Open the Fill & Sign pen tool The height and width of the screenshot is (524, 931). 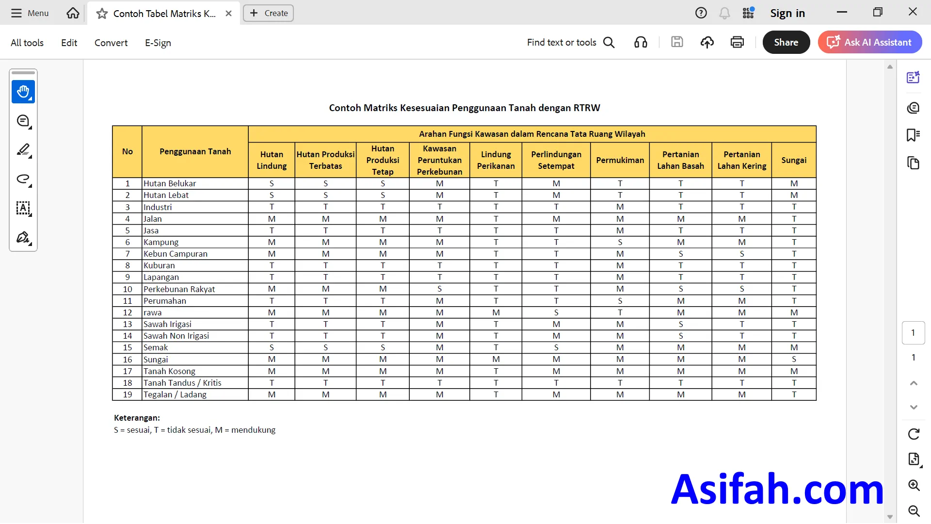23,238
